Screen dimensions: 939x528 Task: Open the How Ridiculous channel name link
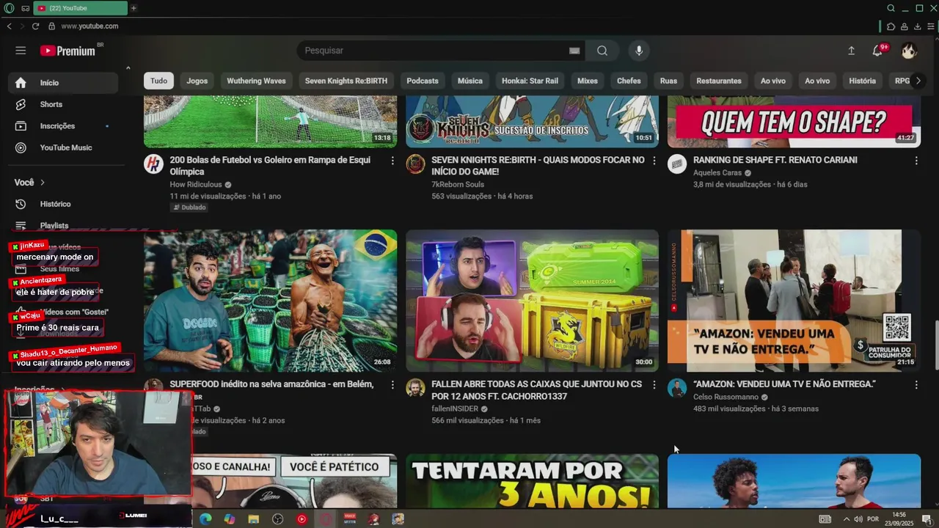pos(196,185)
